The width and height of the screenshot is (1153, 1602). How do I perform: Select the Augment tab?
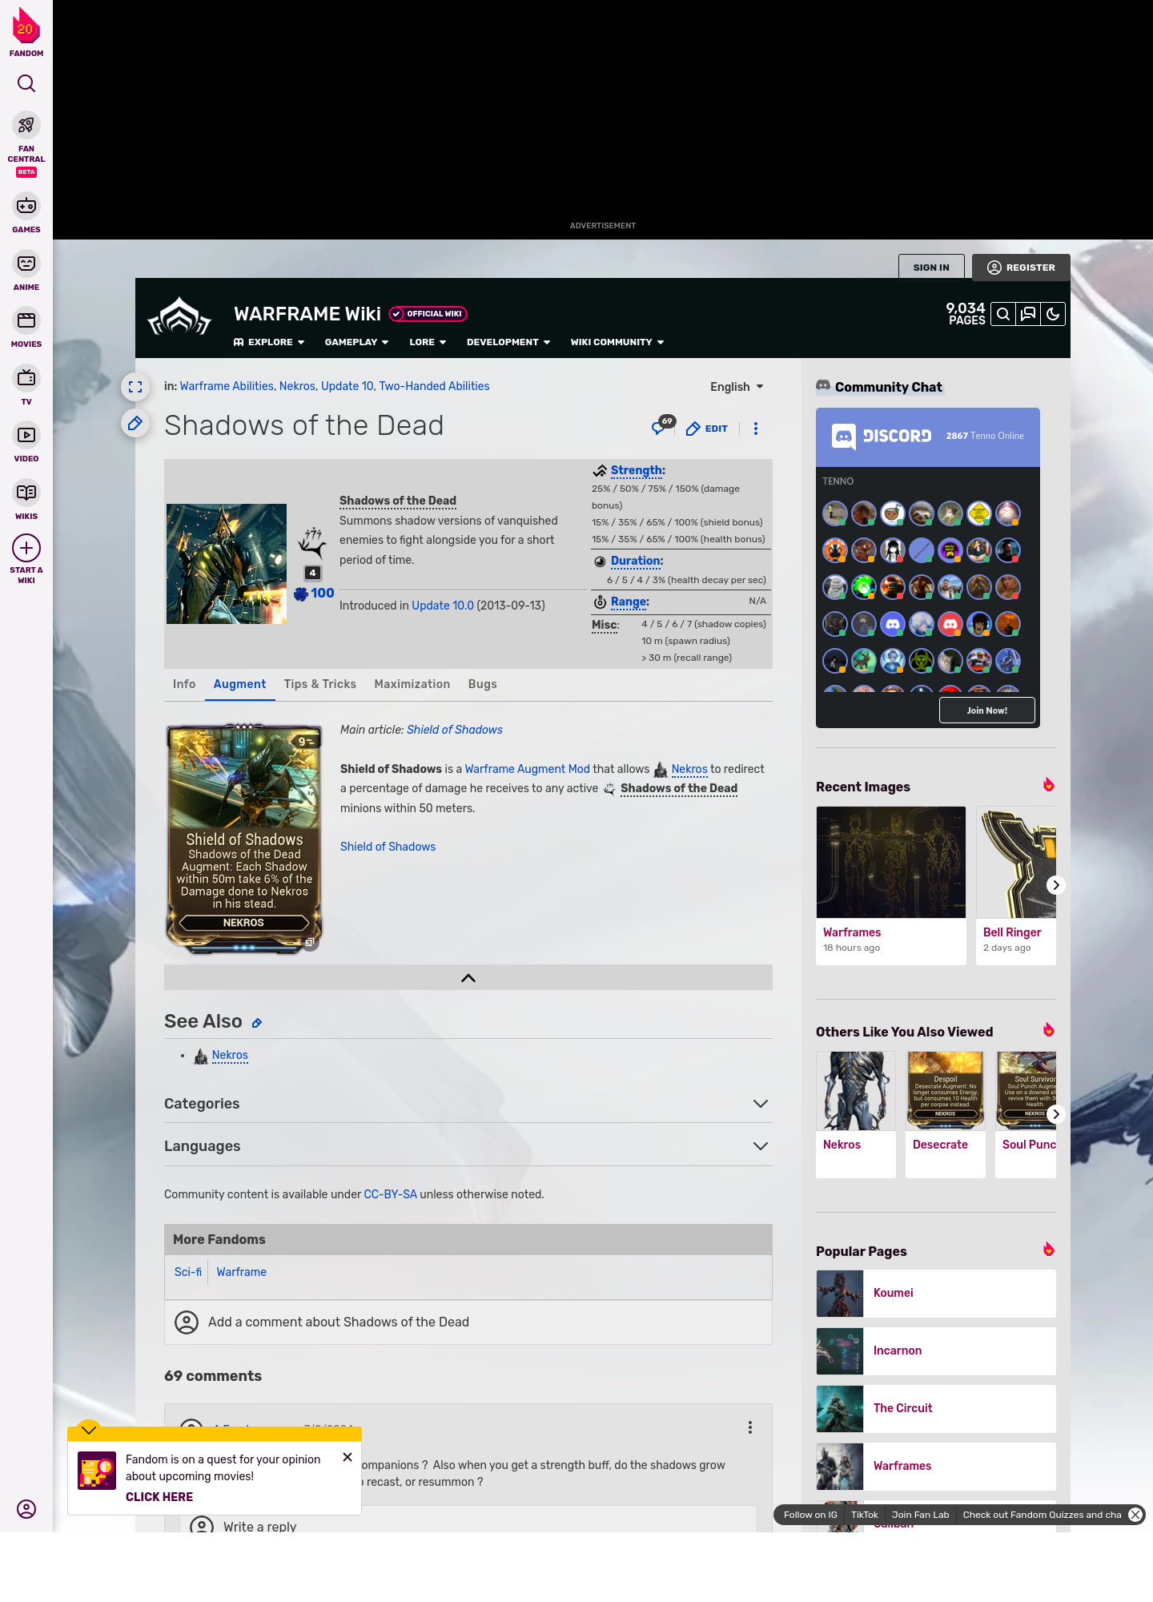point(239,684)
